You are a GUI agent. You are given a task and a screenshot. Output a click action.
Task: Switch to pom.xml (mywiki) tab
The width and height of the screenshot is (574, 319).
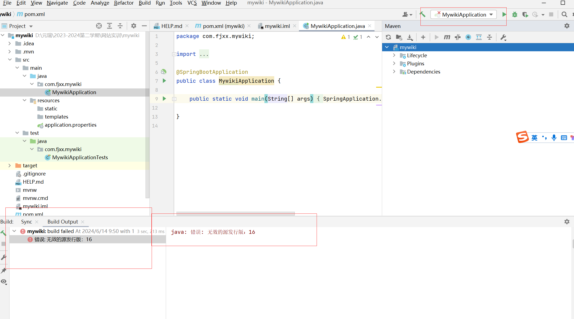(223, 26)
